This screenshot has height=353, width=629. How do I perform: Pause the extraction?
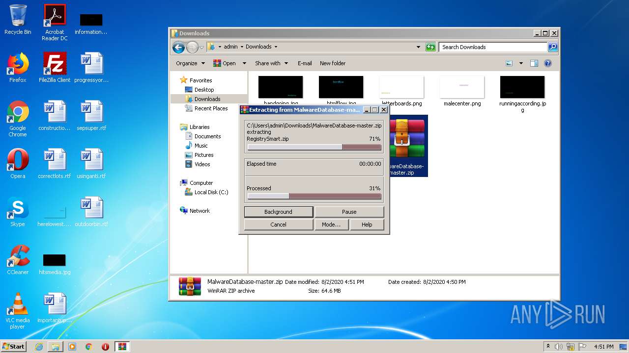point(349,212)
